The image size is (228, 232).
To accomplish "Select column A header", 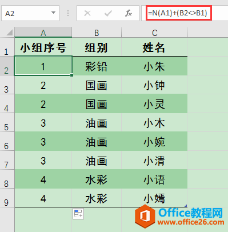I will tap(43, 32).
